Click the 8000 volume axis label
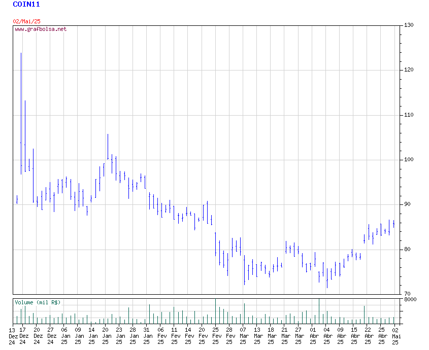The width and height of the screenshot is (429, 350). tap(410, 299)
